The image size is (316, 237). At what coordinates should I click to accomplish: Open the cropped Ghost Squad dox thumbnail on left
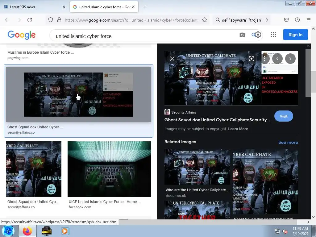pos(34,169)
